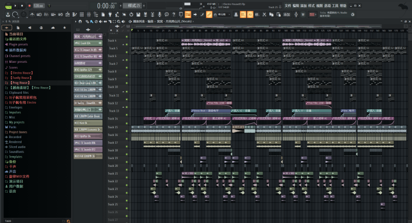Open the snap 单元格 dropdown
Viewport: 412px width, 223px height.
click(223, 14)
